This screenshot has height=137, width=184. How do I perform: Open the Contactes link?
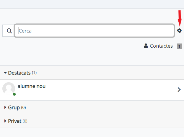[x=161, y=46]
